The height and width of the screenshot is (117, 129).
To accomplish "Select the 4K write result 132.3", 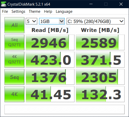I will (x=100, y=94).
